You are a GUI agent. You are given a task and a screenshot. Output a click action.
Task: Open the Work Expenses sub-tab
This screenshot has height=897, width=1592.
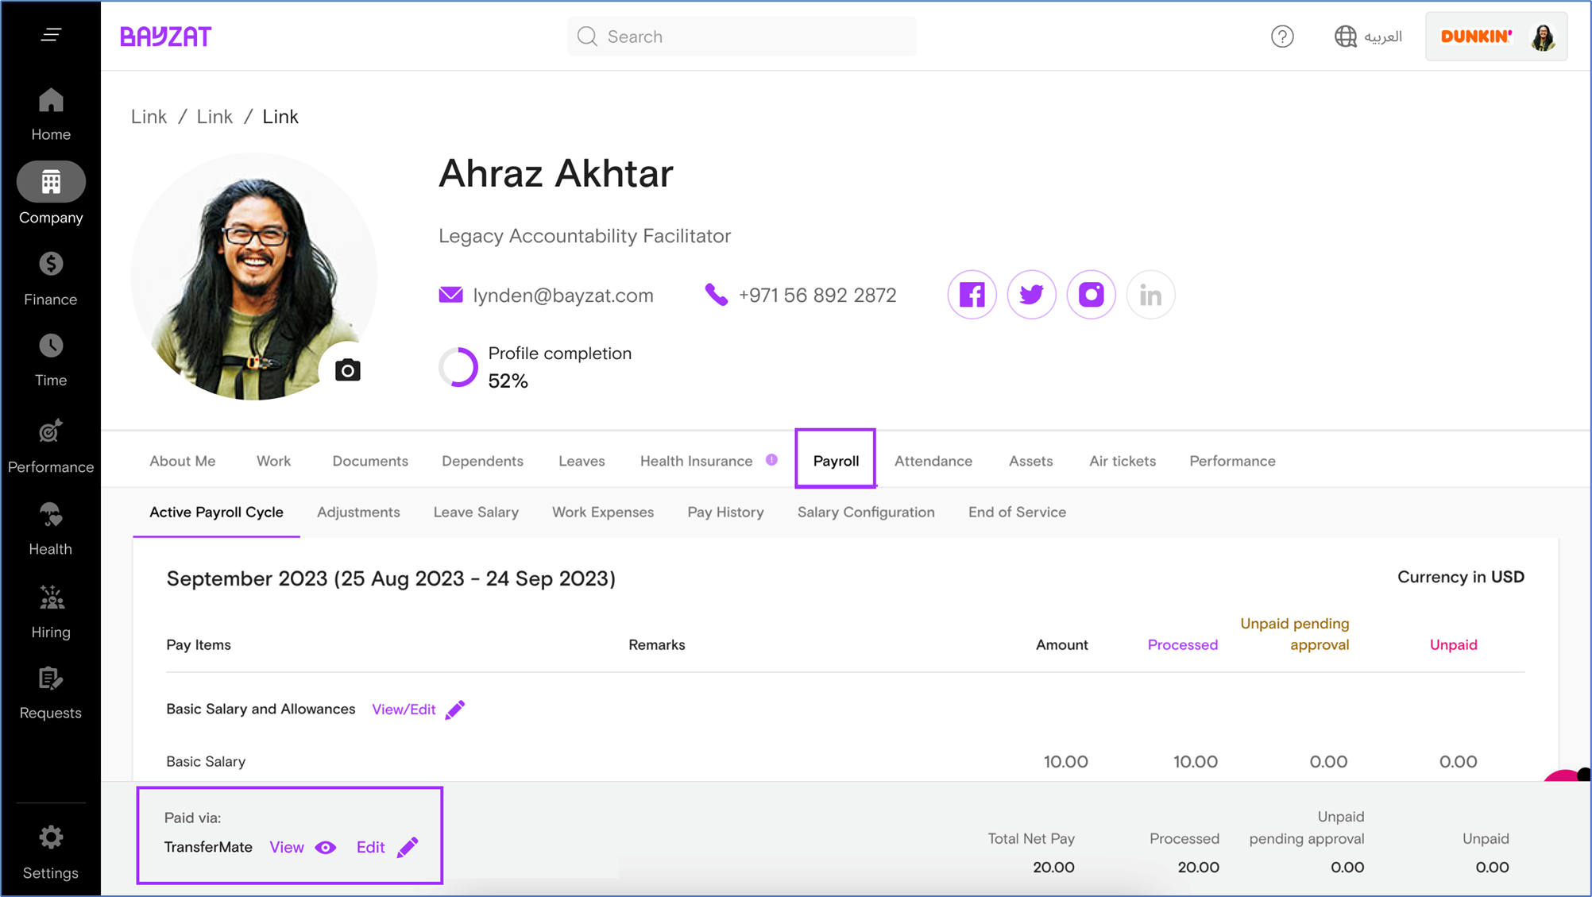coord(603,512)
